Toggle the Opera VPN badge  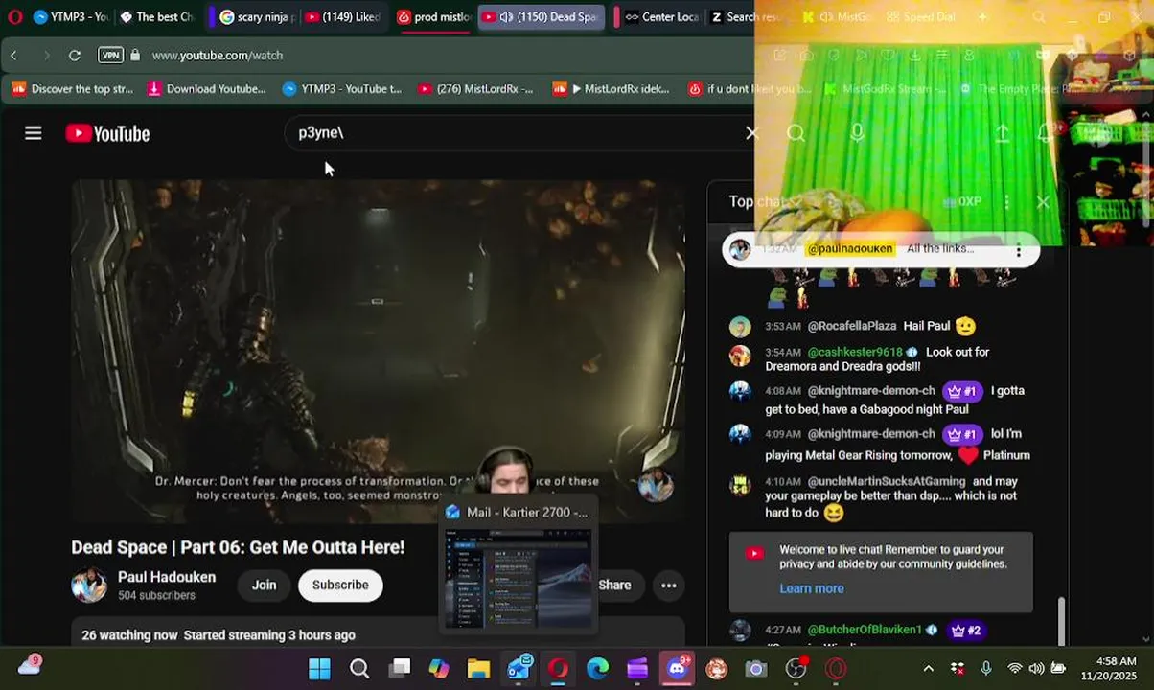coord(111,55)
